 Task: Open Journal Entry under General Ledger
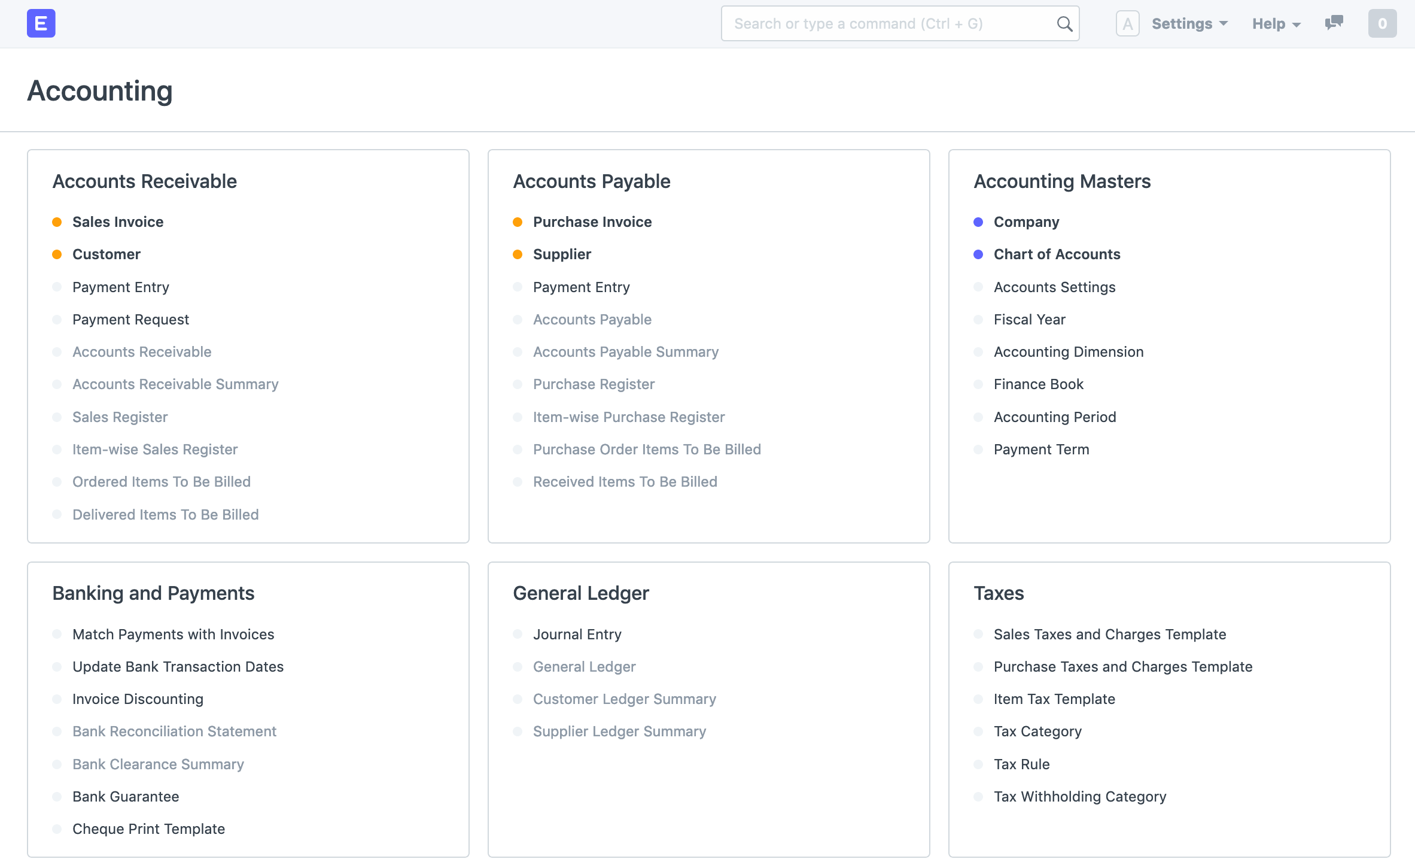coord(577,635)
